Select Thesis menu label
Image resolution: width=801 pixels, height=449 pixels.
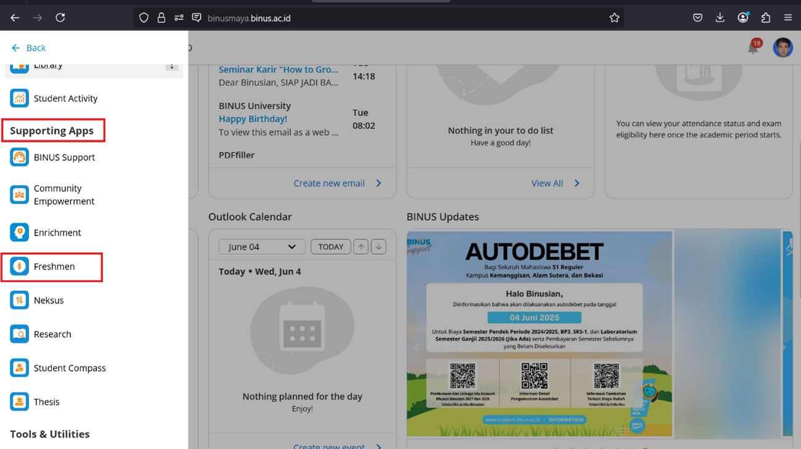tap(47, 402)
